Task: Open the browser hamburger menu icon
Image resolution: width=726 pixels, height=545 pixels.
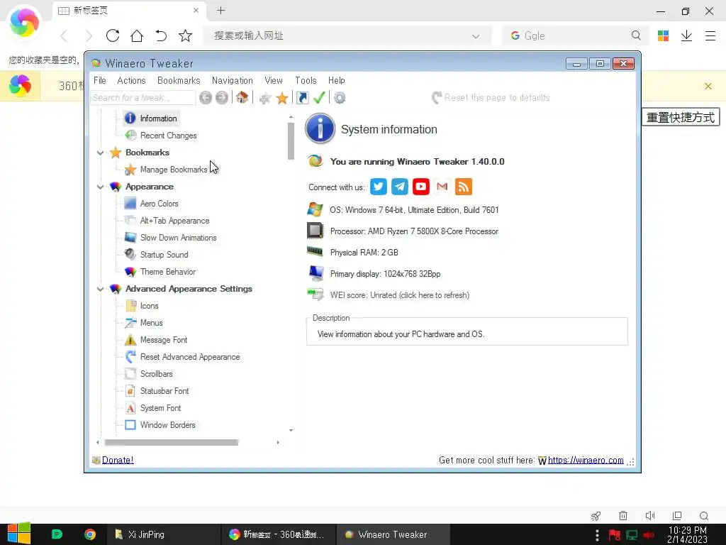Action: (x=710, y=35)
